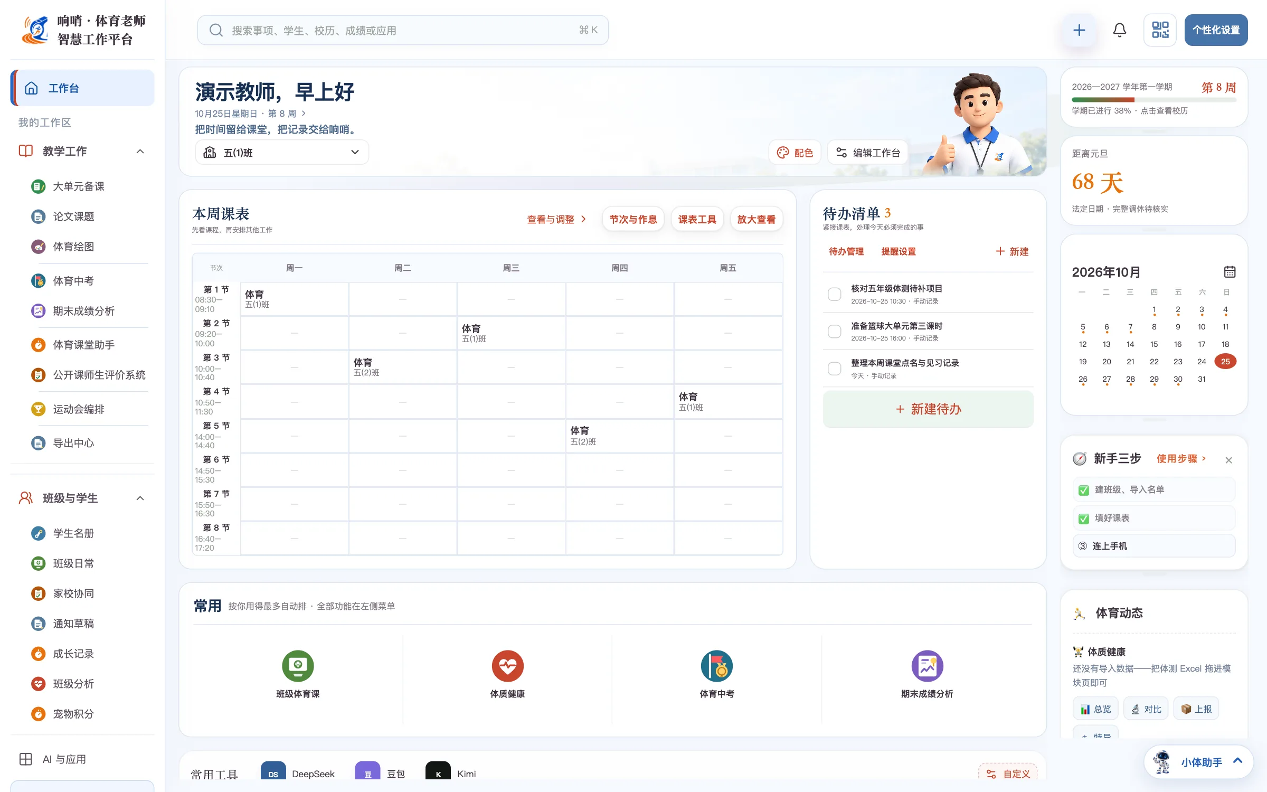
Task: Toggle 建班级、导入名单 step checkbox
Action: tap(1083, 490)
